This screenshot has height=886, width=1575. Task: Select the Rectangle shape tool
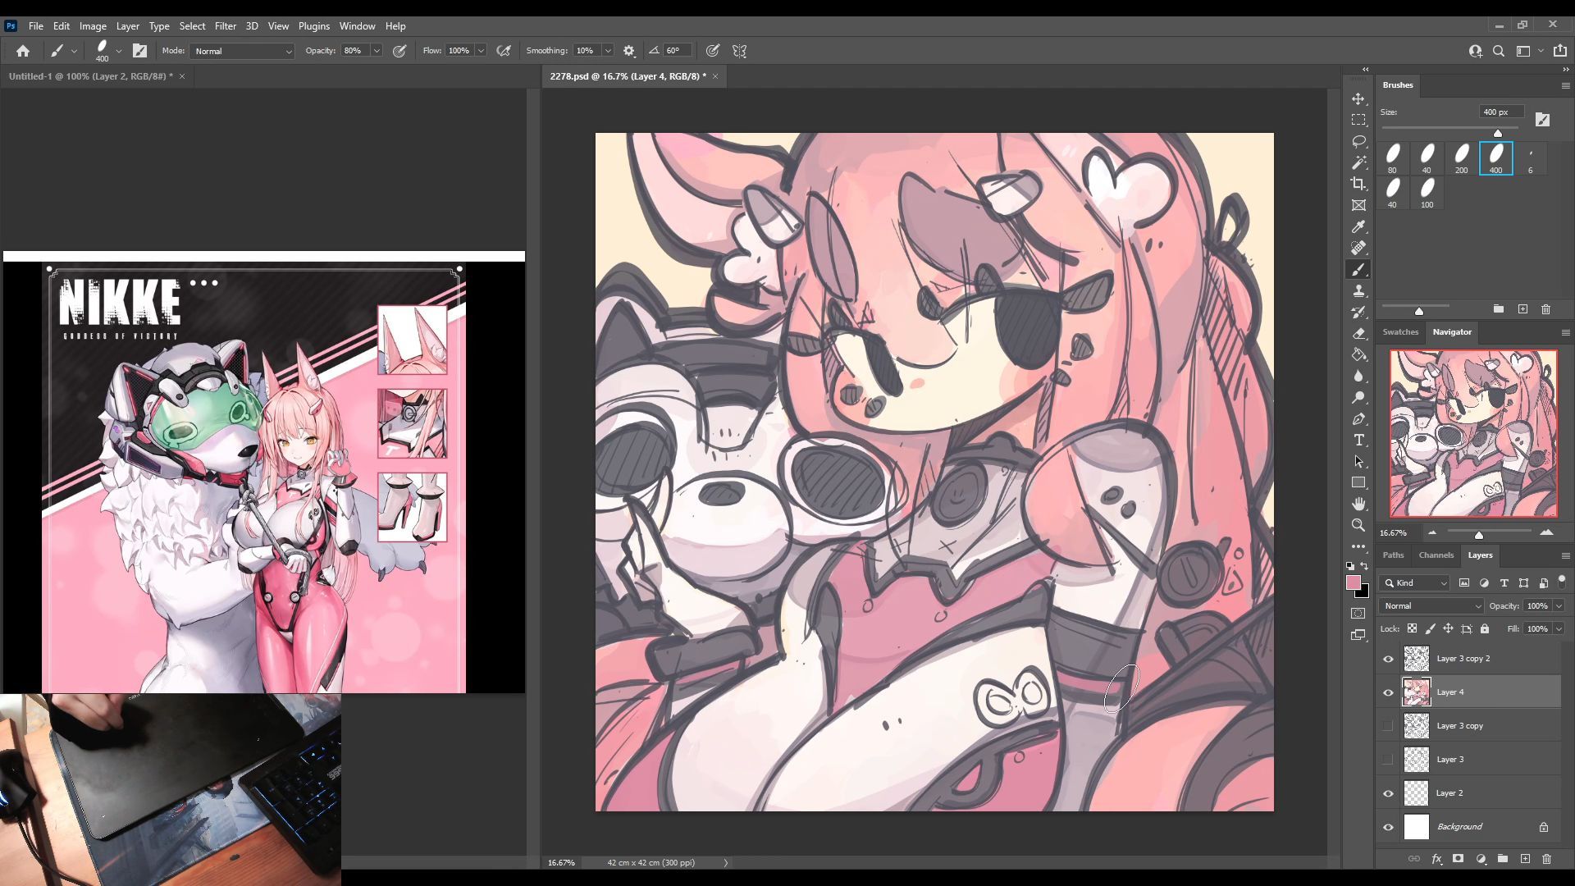point(1358,482)
